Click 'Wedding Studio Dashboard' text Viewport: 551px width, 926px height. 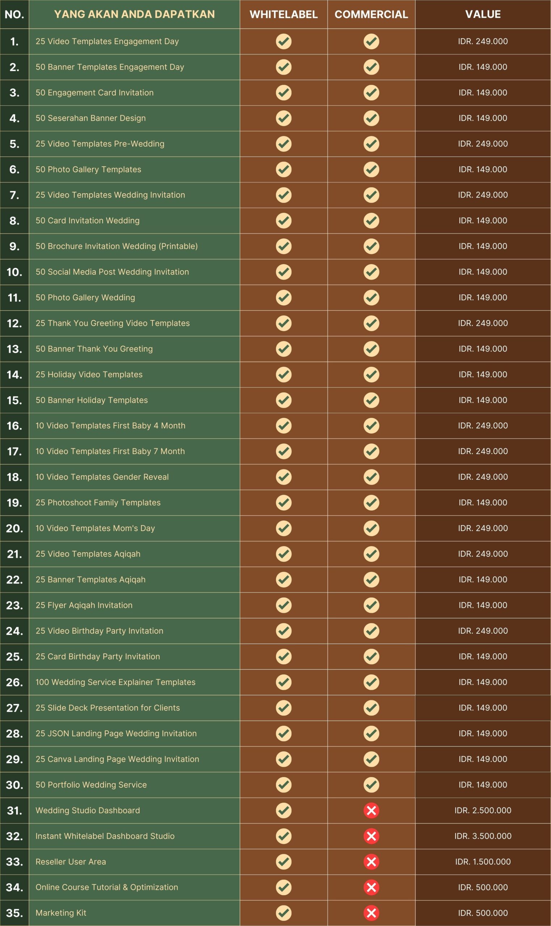tap(88, 811)
